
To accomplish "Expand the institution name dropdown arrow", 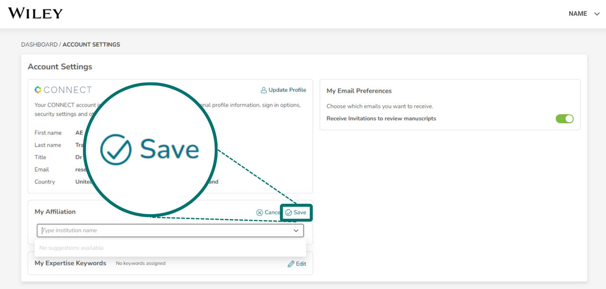I will click(296, 231).
